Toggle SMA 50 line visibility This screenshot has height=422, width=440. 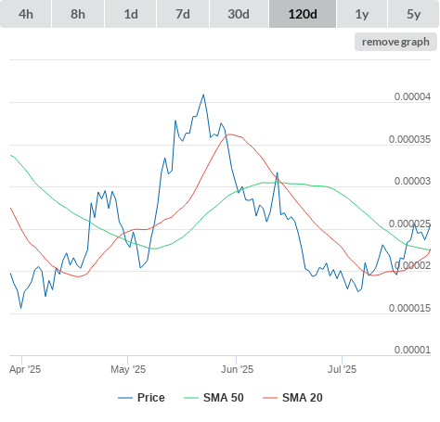224,398
